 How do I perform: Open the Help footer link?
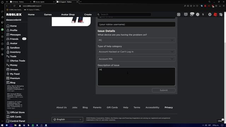pos(126,107)
